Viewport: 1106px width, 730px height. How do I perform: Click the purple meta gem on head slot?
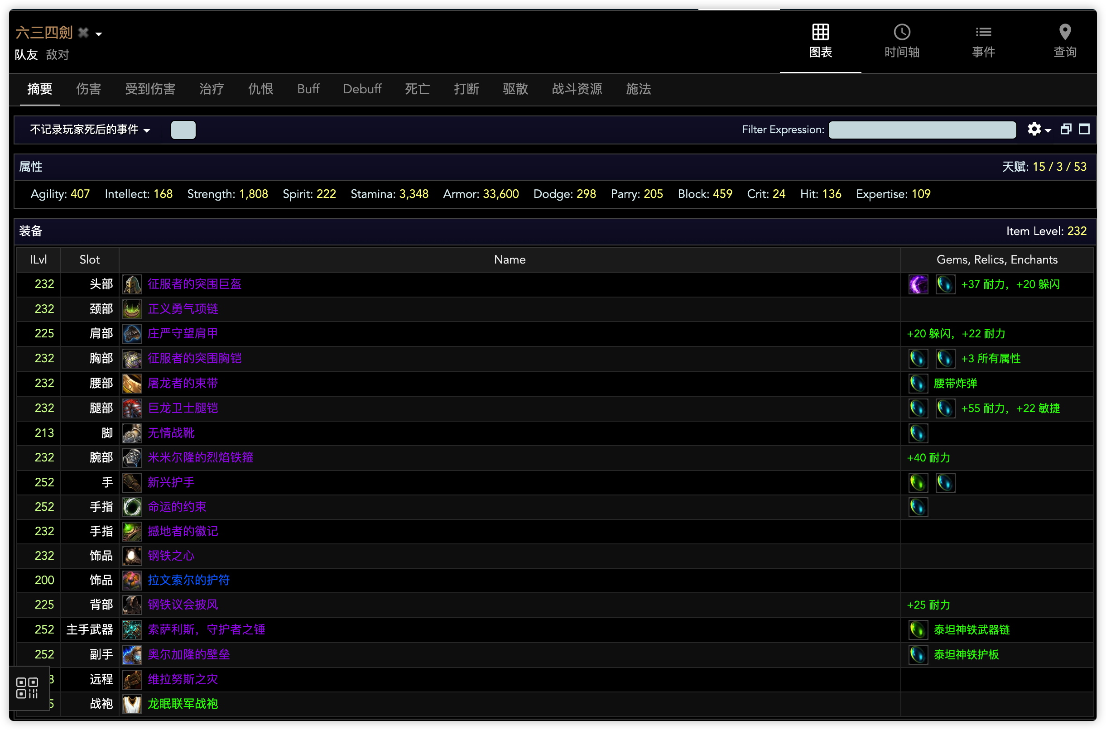click(x=918, y=284)
